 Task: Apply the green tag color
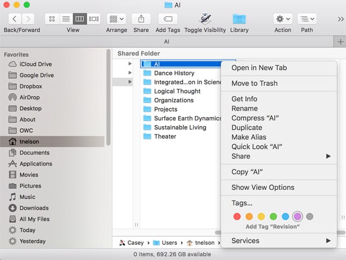coord(274,216)
